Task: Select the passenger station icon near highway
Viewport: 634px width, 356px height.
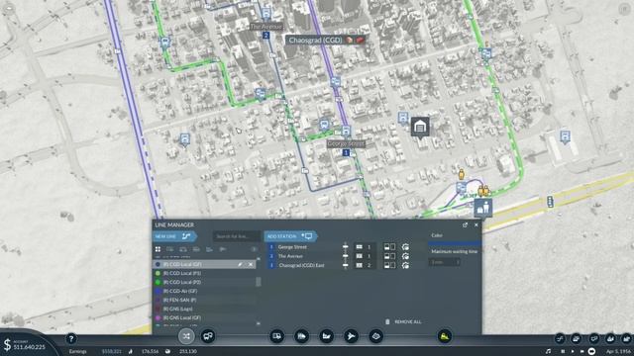Action: coord(483,208)
